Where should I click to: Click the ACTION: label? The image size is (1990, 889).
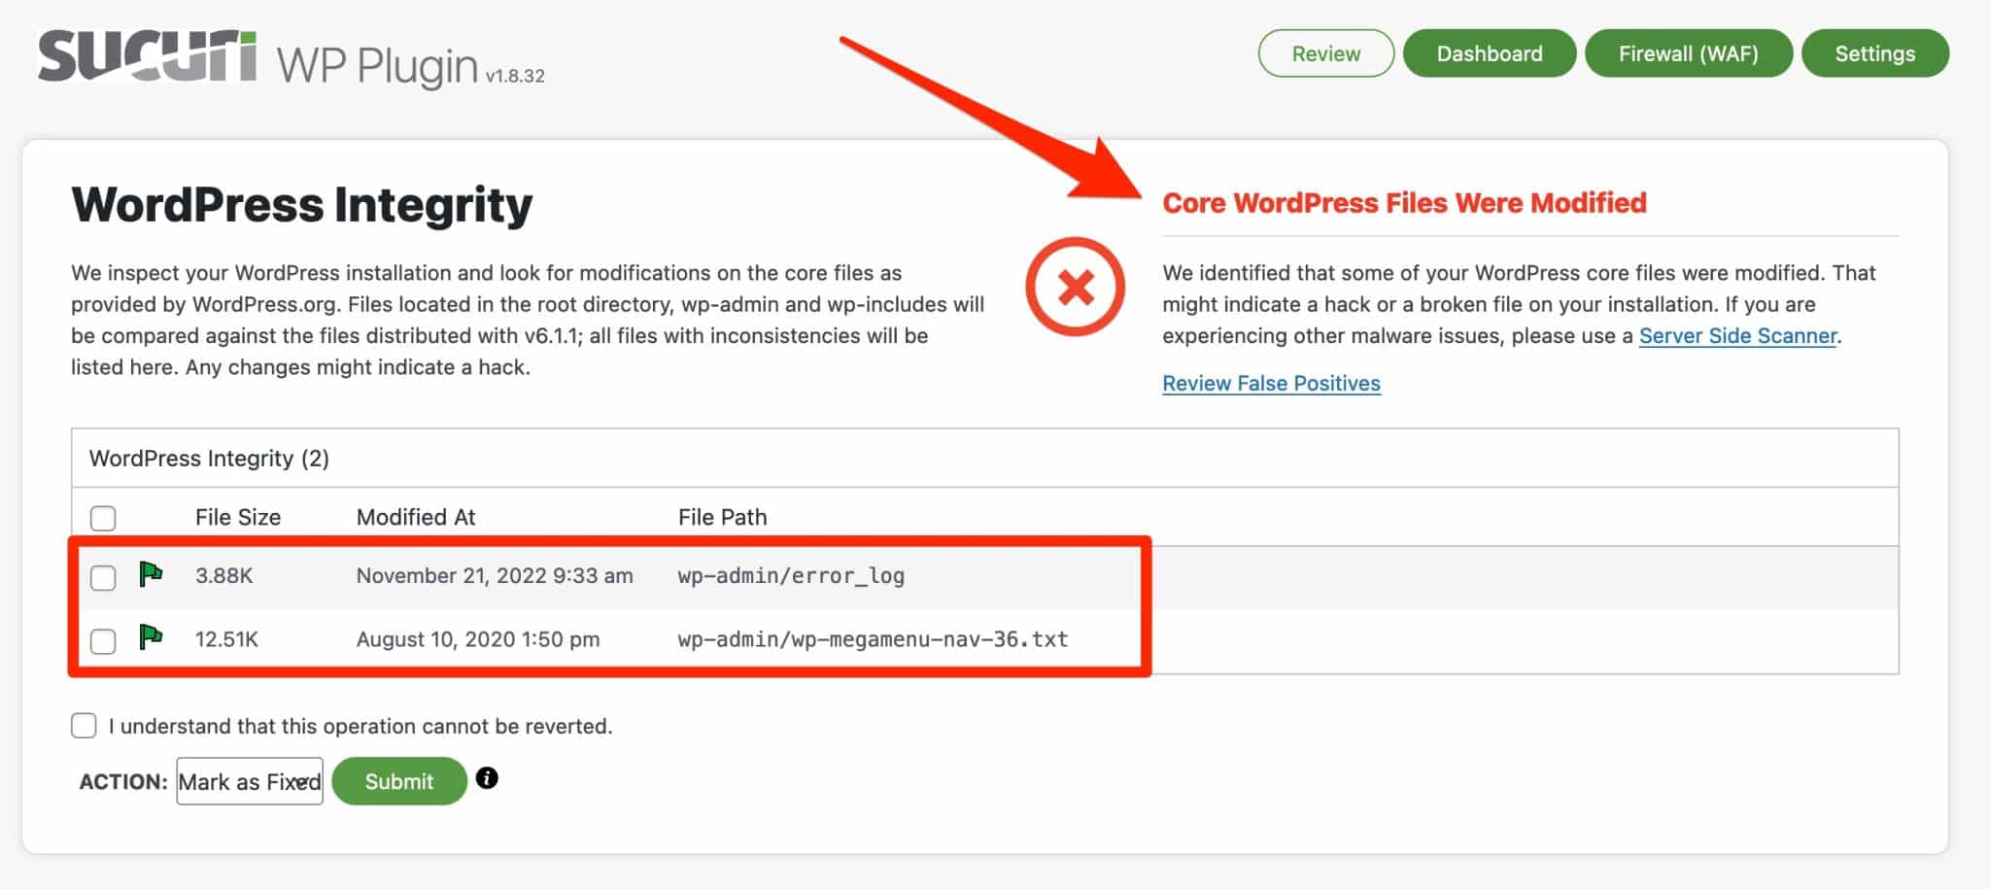pyautogui.click(x=123, y=781)
